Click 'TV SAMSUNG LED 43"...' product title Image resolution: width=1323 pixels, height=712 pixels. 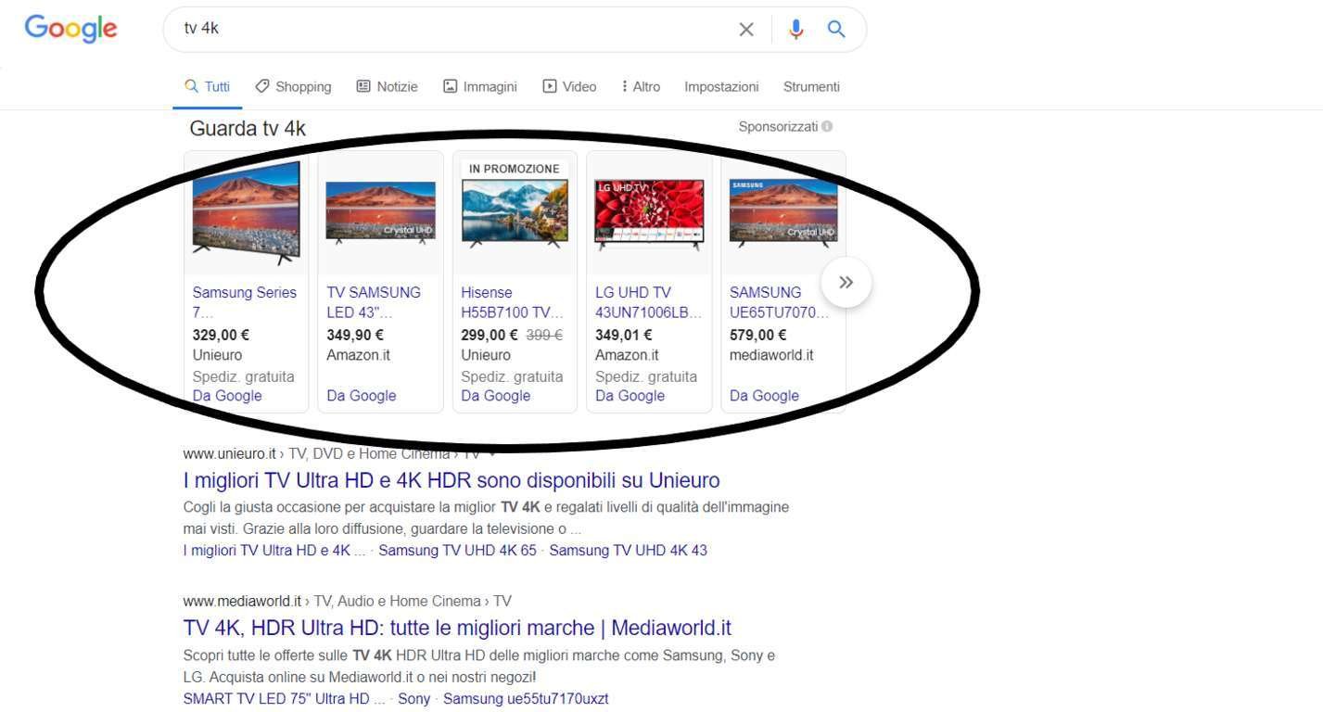pyautogui.click(x=374, y=302)
